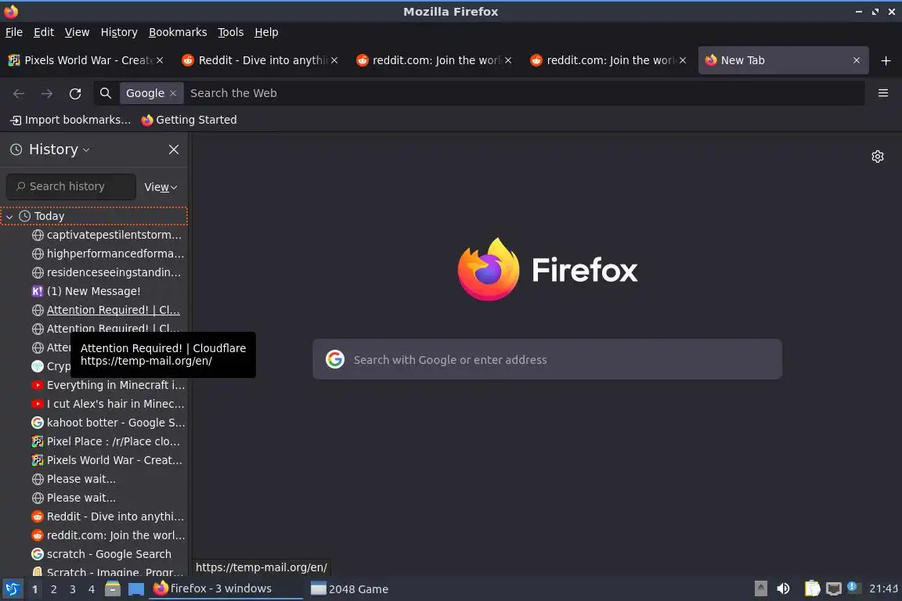Click the 21:43 taskbar clock
902x601 pixels.
(883, 588)
